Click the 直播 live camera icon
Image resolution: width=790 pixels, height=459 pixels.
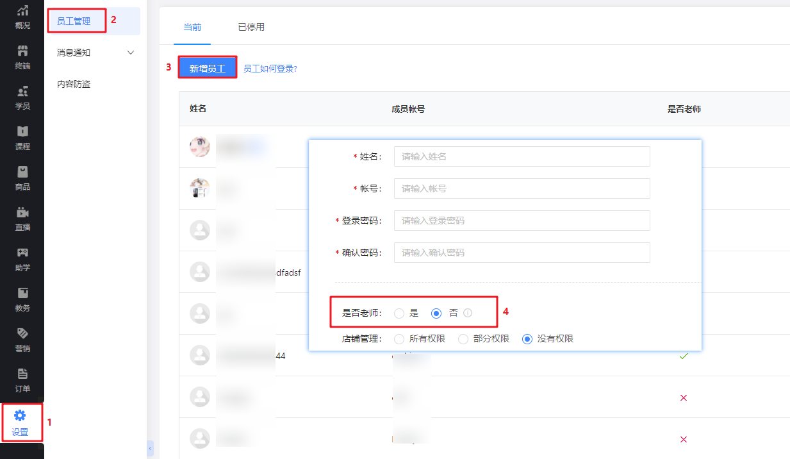pos(22,213)
